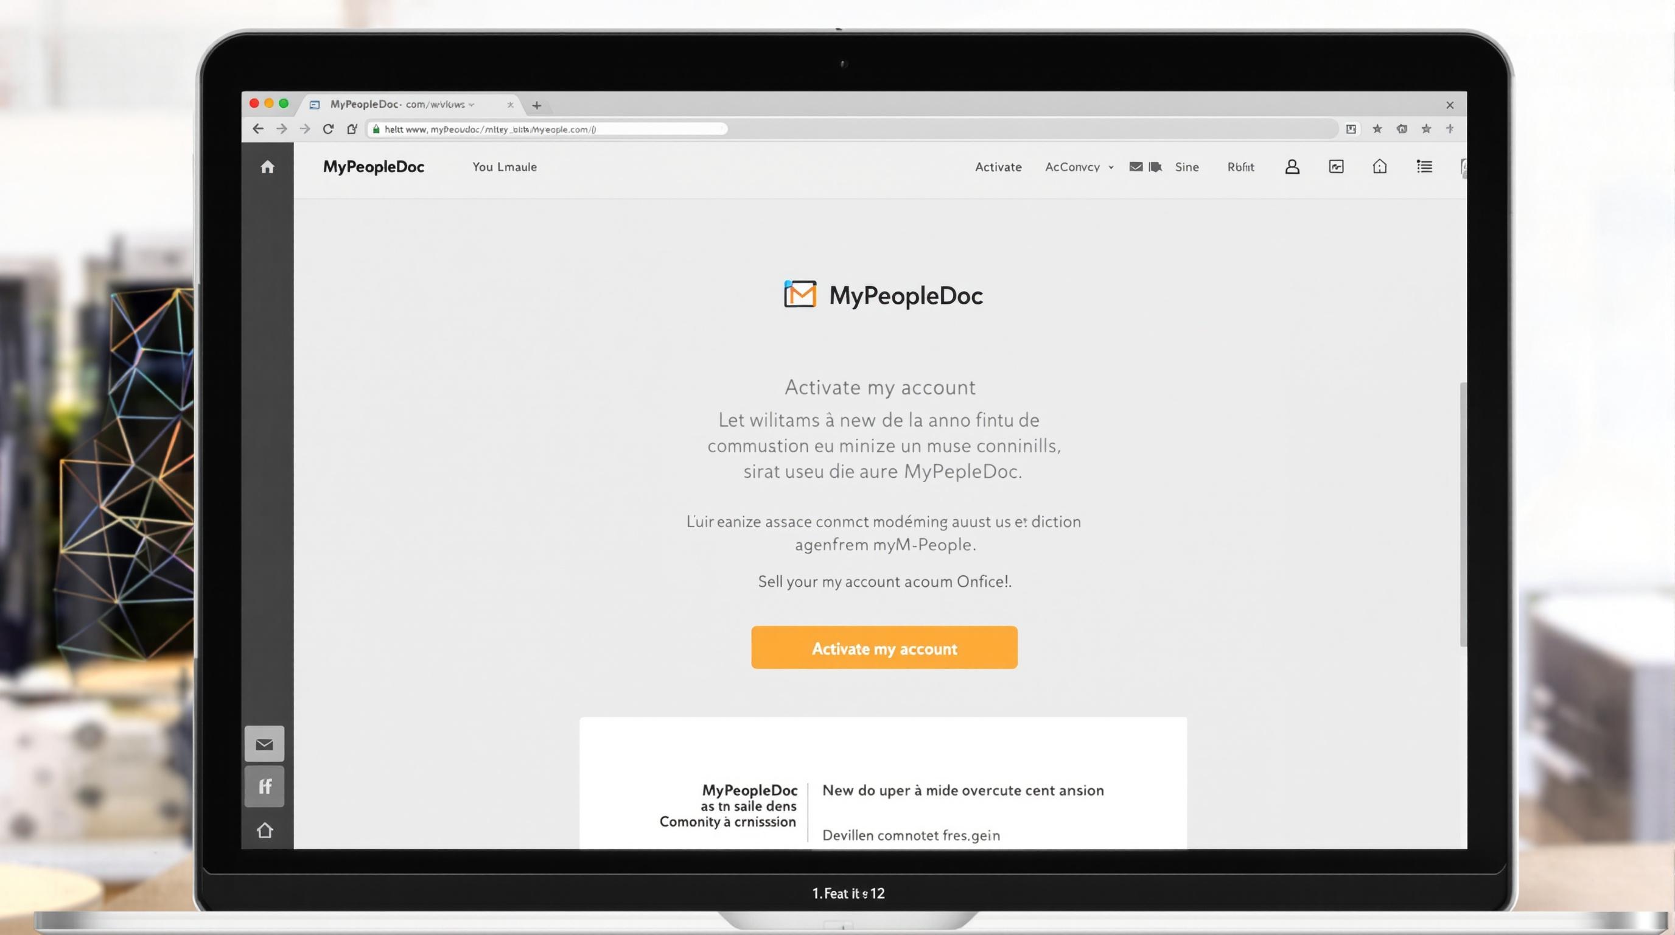Viewport: 1675px width, 935px height.
Task: Click the last pin icon in the browser toolbar
Action: coord(1450,128)
